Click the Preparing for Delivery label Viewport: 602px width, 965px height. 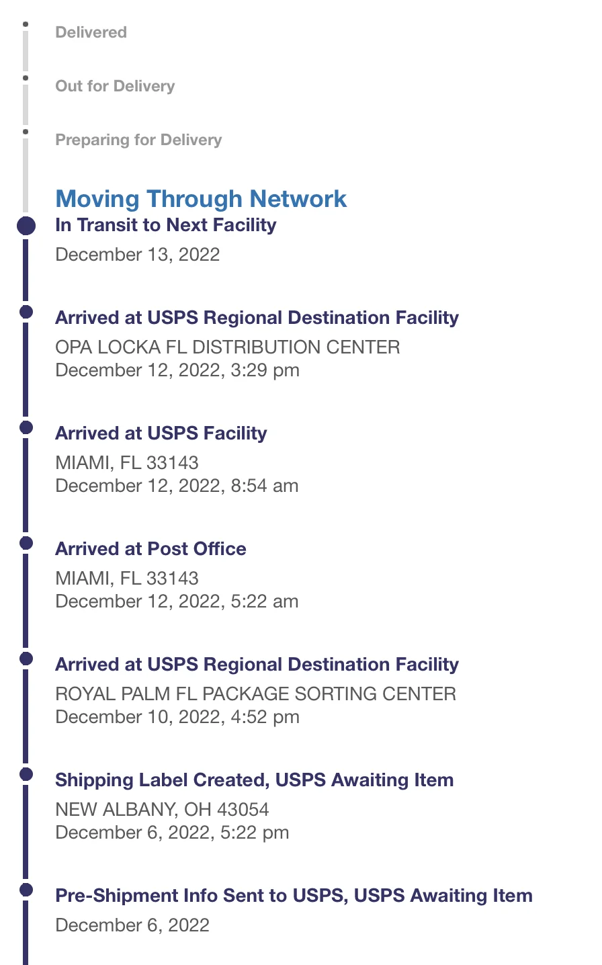(138, 140)
